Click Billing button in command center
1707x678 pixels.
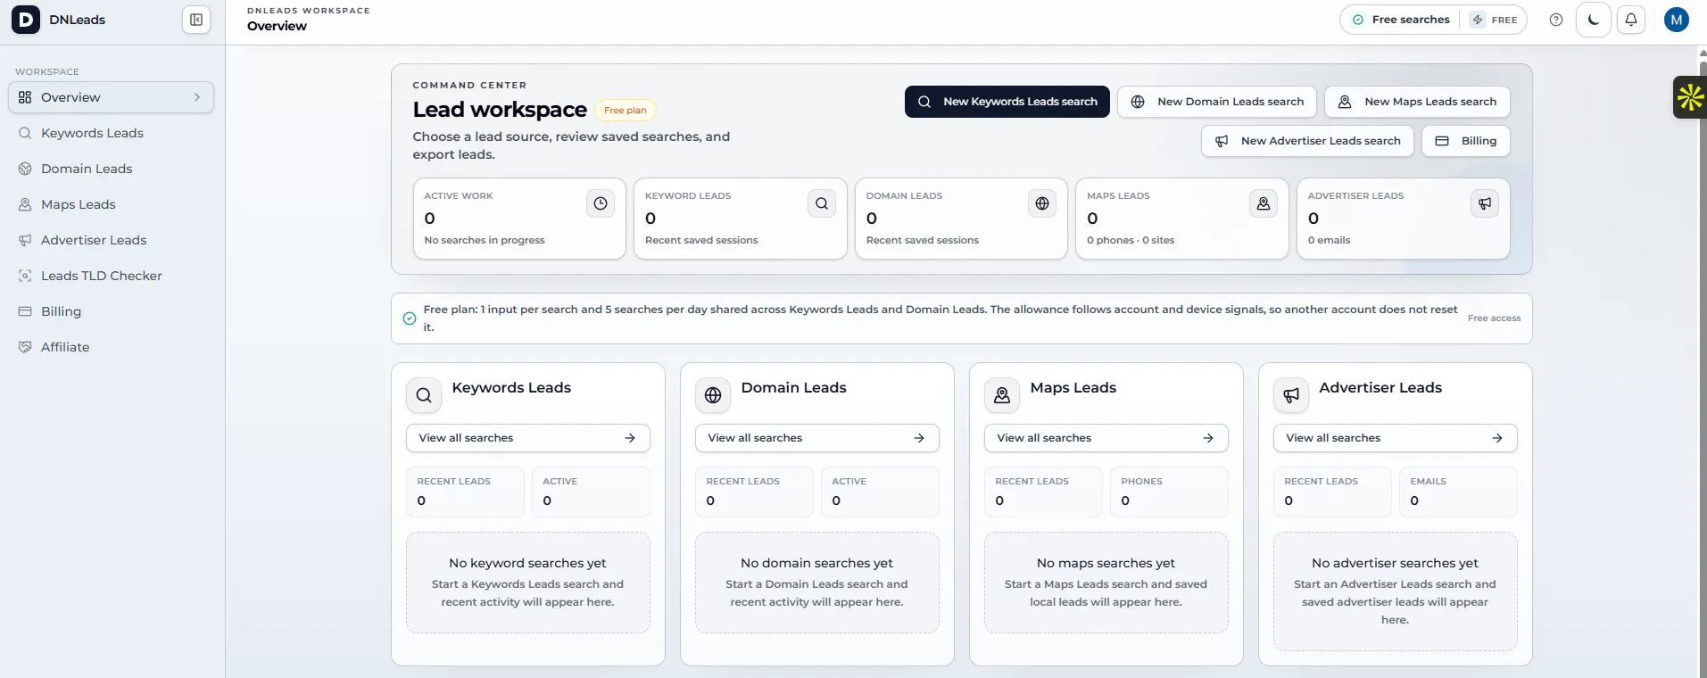pyautogui.click(x=1466, y=141)
